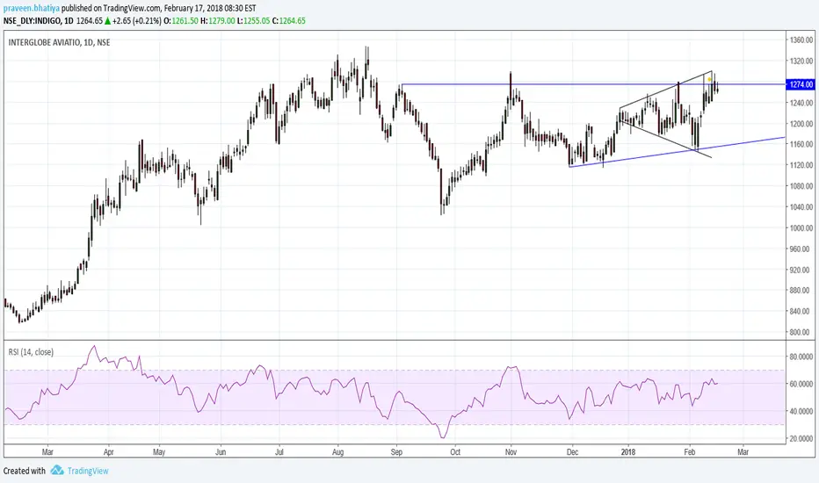Click the TradingView logo icon
The image size is (819, 483).
[57, 471]
